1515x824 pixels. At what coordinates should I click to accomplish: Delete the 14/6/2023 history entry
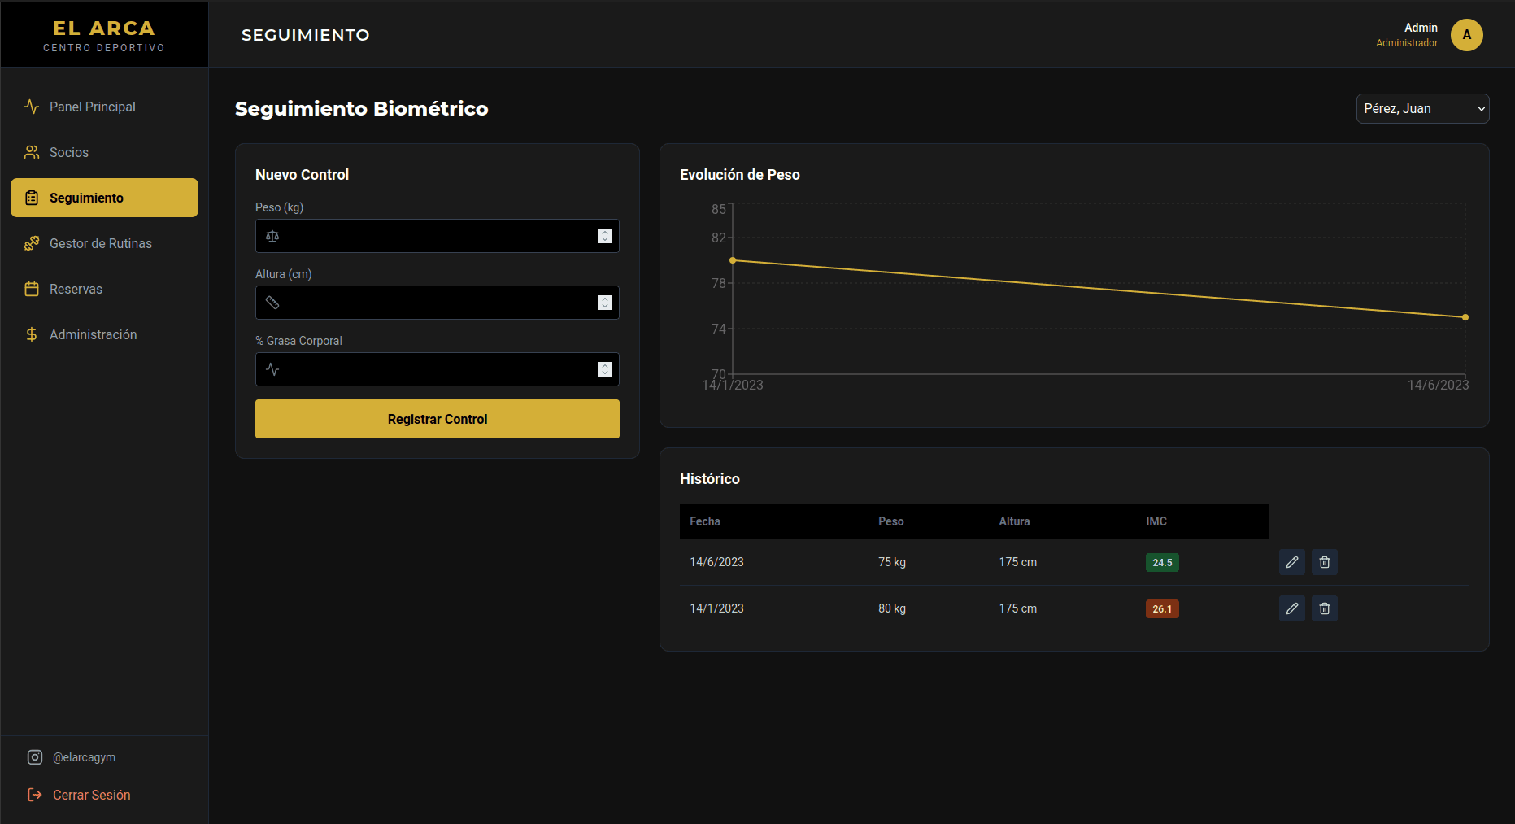(1324, 562)
